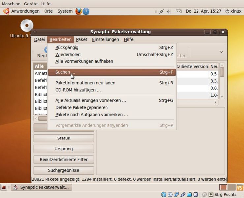The width and height of the screenshot is (244, 198).
Task: Open the blue help question mark icon
Action: pos(86,11)
